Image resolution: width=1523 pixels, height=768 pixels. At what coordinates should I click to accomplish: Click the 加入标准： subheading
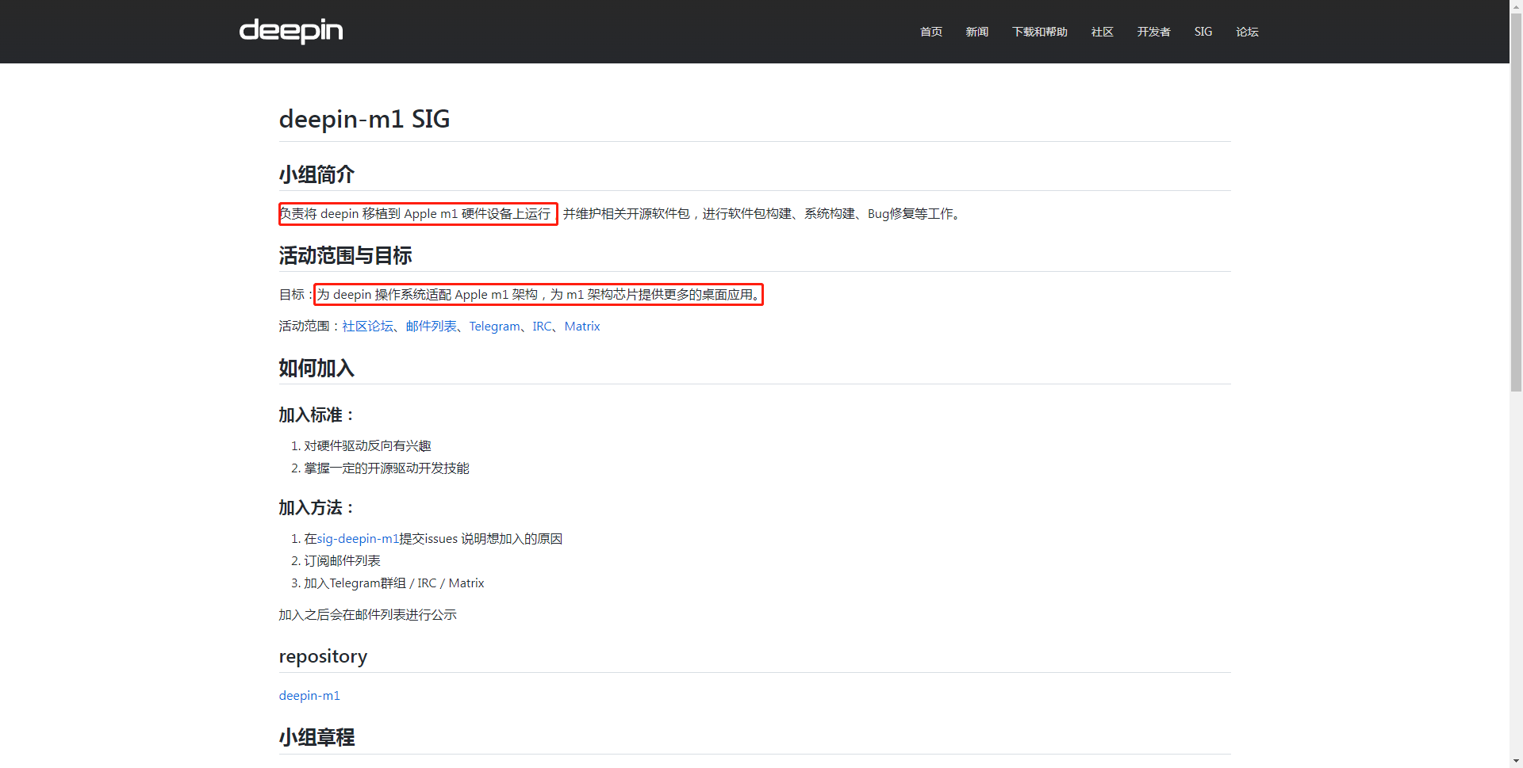pos(316,415)
